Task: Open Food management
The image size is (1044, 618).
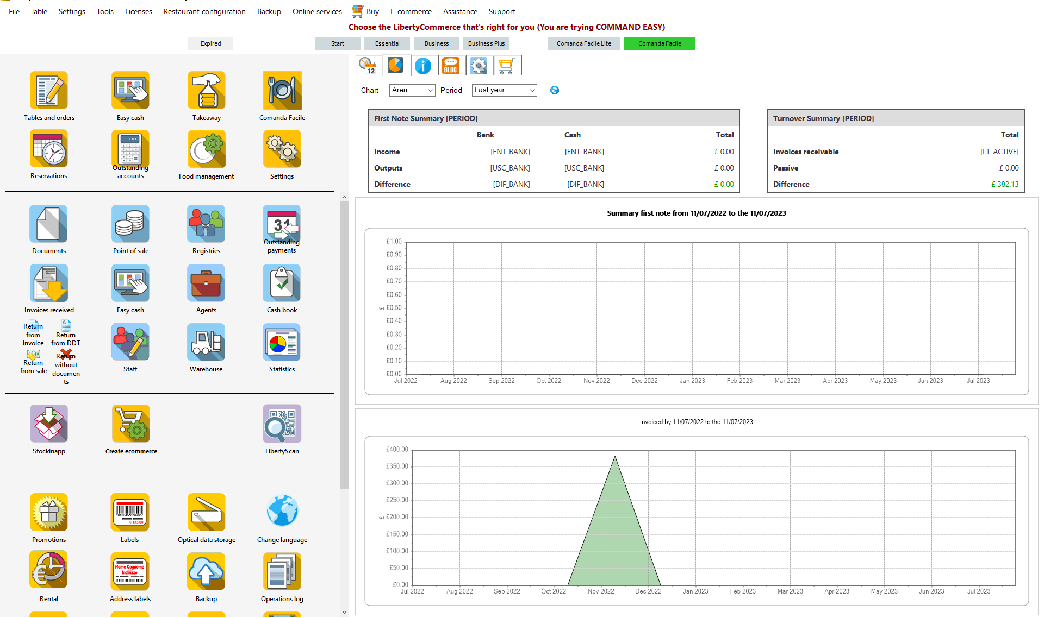Action: coord(207,149)
